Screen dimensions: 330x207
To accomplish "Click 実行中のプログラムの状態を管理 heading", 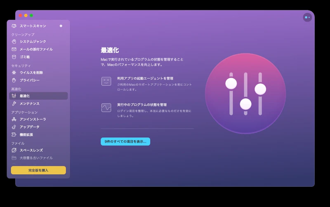I will click(x=142, y=105).
